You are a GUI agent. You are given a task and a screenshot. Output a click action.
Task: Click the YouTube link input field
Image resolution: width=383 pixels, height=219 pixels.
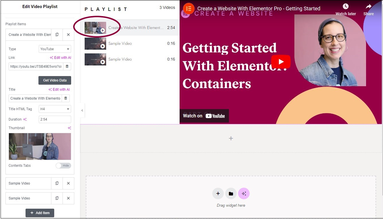[36, 66]
